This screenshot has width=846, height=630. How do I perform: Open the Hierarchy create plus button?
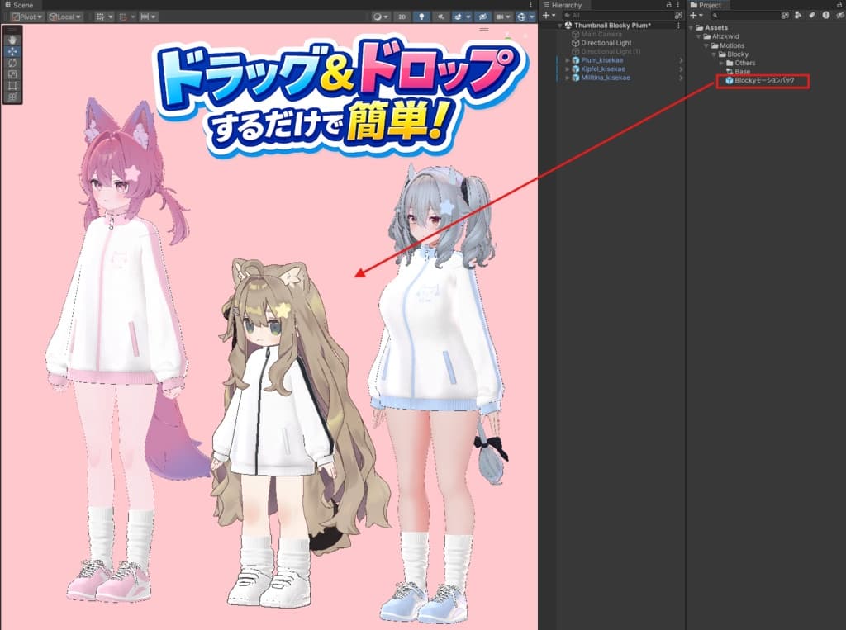pos(548,16)
